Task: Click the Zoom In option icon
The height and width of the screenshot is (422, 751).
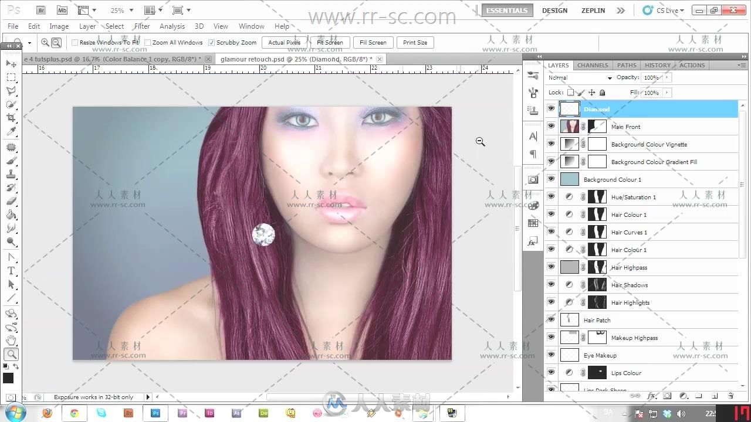Action: (45, 42)
